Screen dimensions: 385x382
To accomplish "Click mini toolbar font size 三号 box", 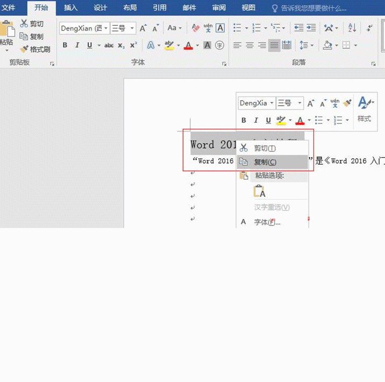I will point(290,103).
